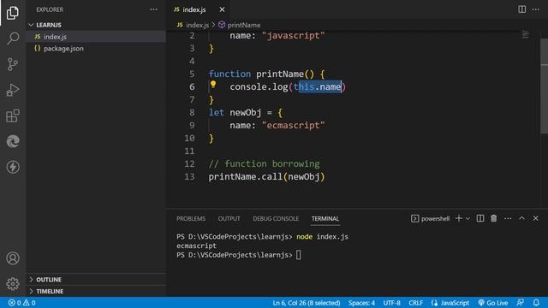Close the index.js editor tab
Viewport: 548px width, 308px height.
click(x=222, y=9)
